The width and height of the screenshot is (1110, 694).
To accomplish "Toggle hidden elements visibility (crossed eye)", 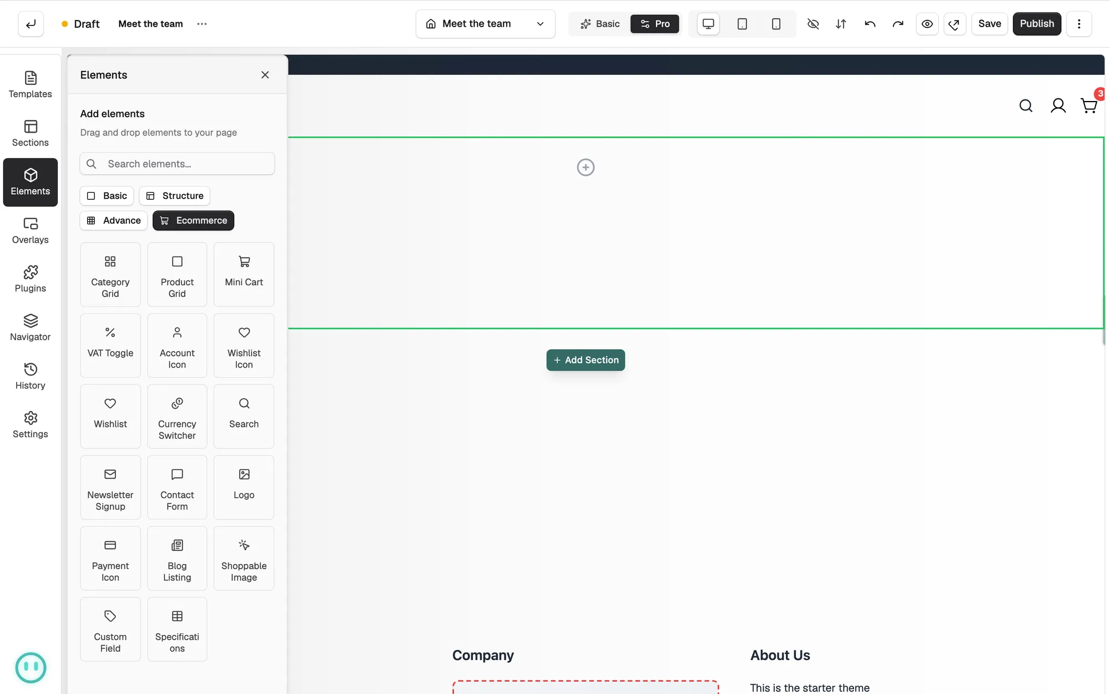I will [x=813, y=24].
